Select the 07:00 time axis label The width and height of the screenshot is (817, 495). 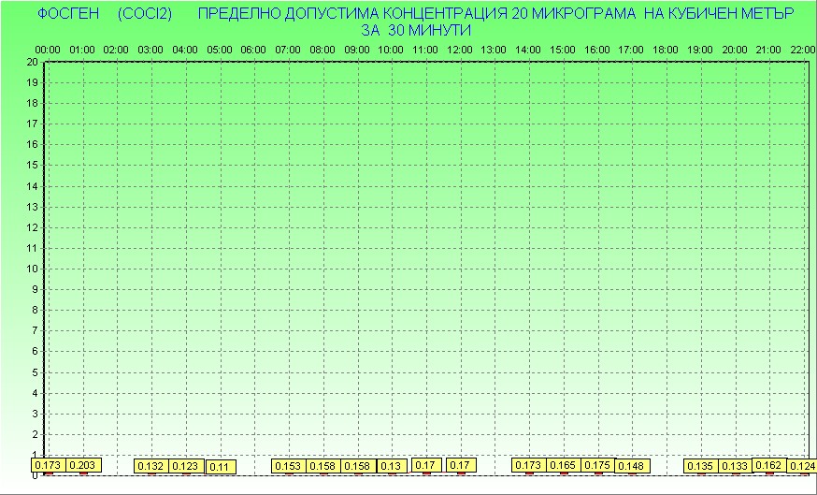(288, 51)
